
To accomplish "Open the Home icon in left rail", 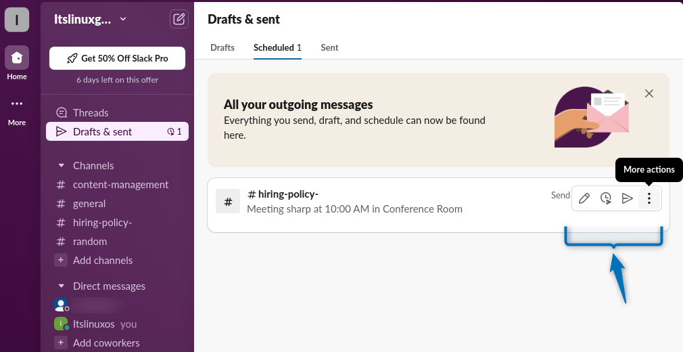I will 17,58.
